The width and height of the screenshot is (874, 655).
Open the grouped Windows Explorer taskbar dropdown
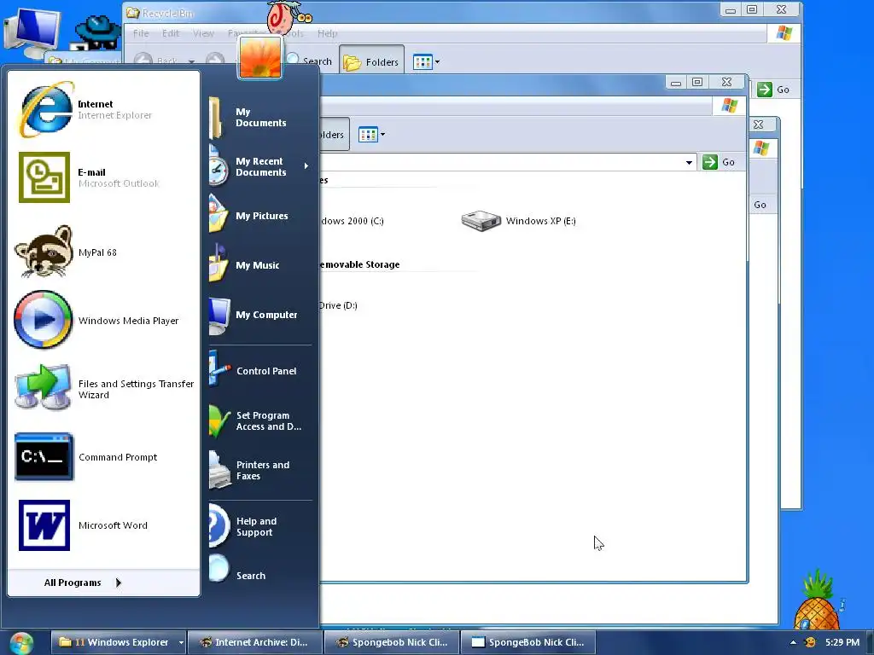click(181, 642)
